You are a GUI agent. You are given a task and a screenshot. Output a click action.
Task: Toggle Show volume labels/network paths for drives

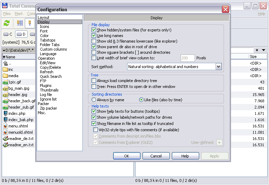pyautogui.click(x=94, y=117)
